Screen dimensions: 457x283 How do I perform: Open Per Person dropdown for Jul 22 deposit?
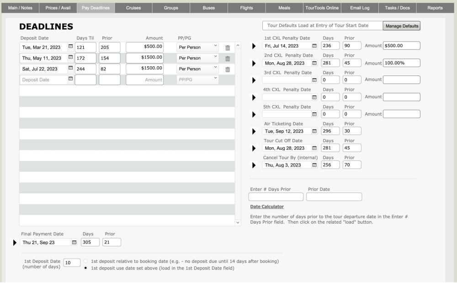click(x=197, y=69)
